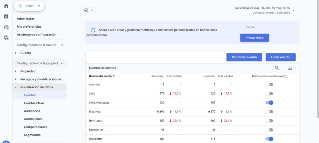Open the Home icon in left rail
The image size is (319, 143).
(6, 6)
